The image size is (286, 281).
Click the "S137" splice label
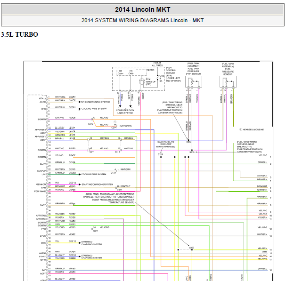(x=192, y=248)
